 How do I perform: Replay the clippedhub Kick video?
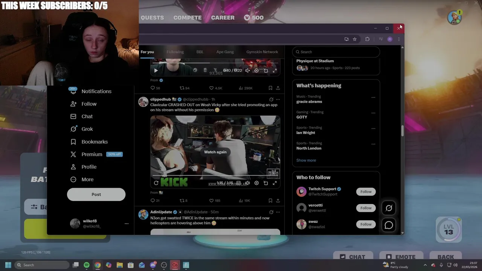coord(156,183)
